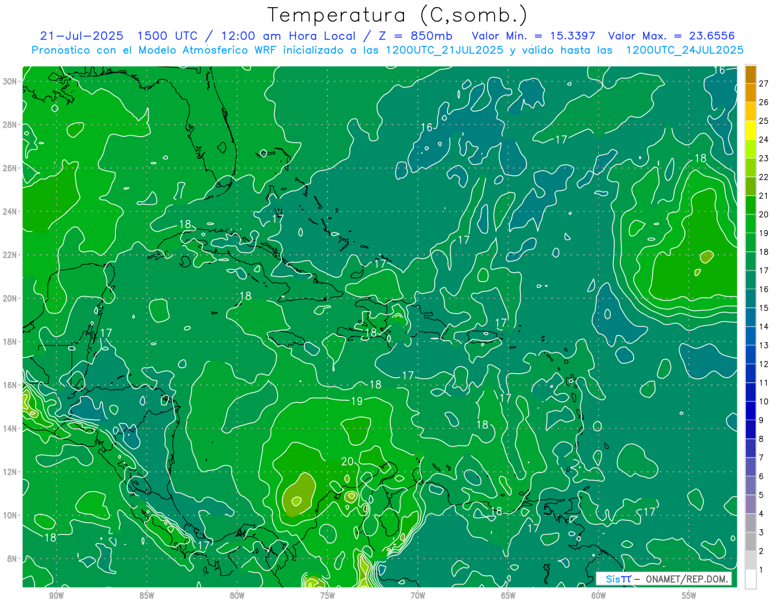Click the "20" contour label near Colombia
This screenshot has height=604, width=781.
pyautogui.click(x=348, y=461)
